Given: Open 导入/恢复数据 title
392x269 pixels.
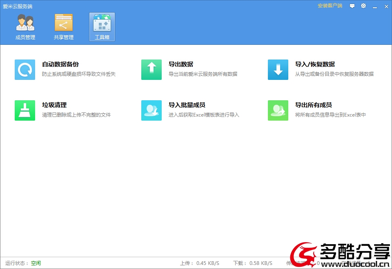Looking at the screenshot, I should [315, 64].
